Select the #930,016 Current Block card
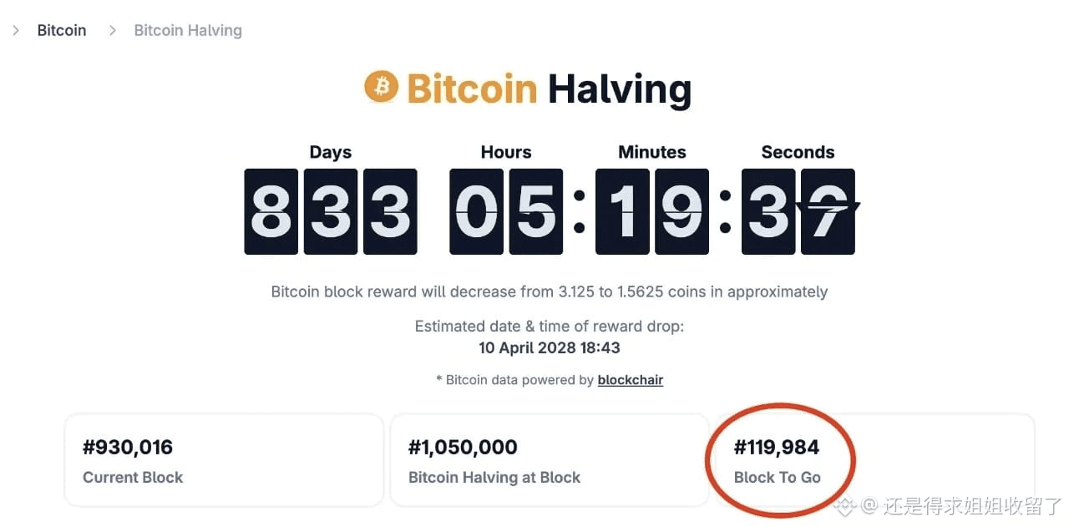1069x527 pixels. [224, 460]
